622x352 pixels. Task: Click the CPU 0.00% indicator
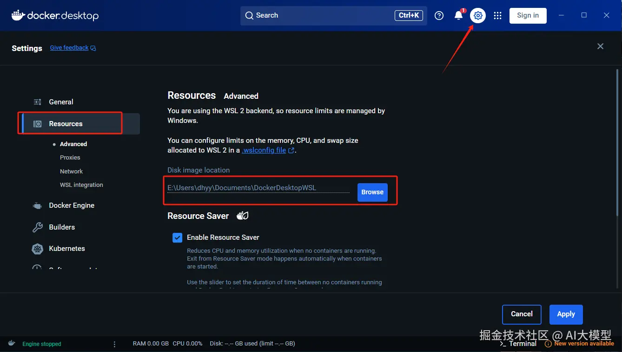(187, 344)
